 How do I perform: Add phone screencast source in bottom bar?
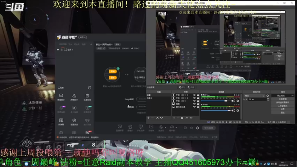pyautogui.click(x=141, y=128)
